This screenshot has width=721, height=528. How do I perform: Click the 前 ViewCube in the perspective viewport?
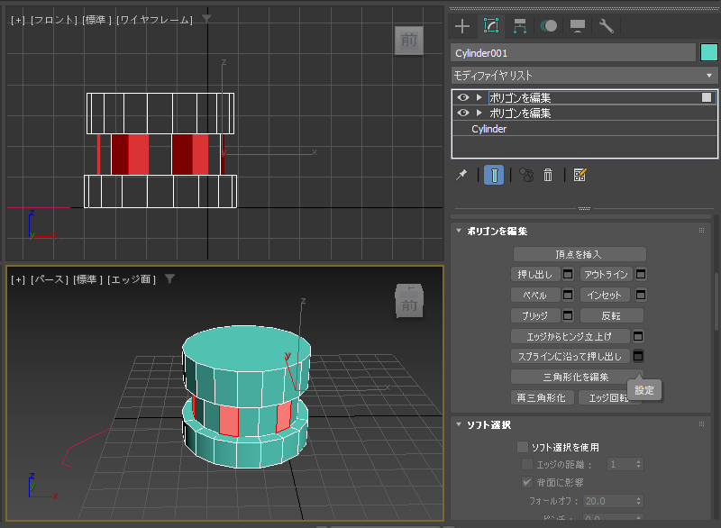[409, 302]
